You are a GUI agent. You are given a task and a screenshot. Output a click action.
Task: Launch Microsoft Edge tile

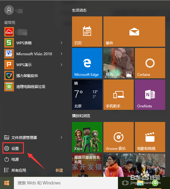click(87, 63)
